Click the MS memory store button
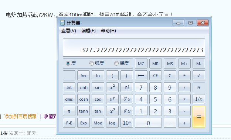The image size is (231, 140). [x=170, y=64]
